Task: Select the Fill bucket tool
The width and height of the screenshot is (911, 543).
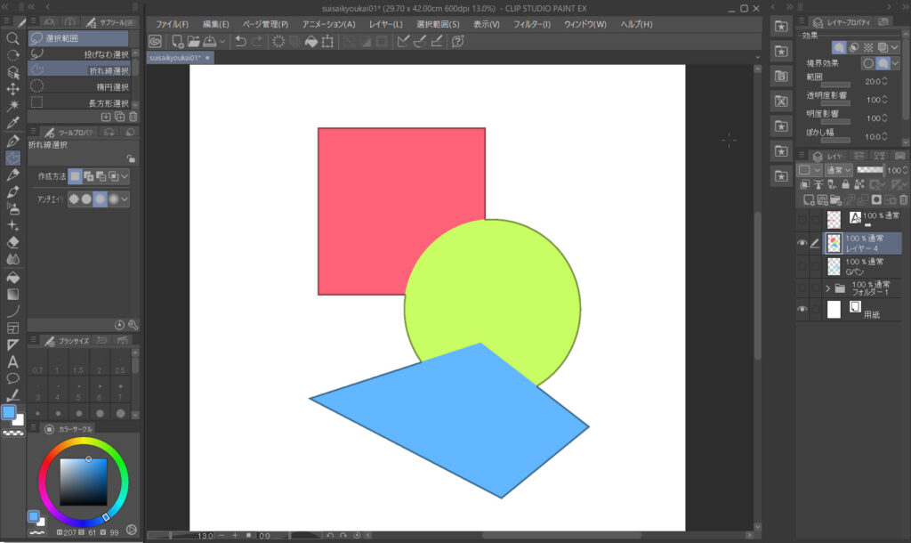Action: pyautogui.click(x=12, y=277)
